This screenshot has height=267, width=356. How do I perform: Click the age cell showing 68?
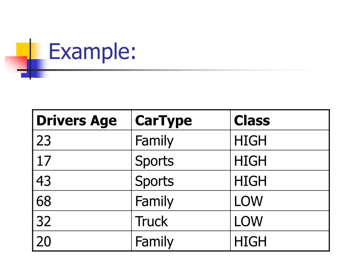[x=82, y=201]
